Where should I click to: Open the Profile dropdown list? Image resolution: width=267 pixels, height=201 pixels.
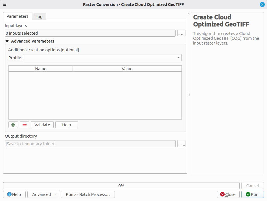tap(102, 58)
